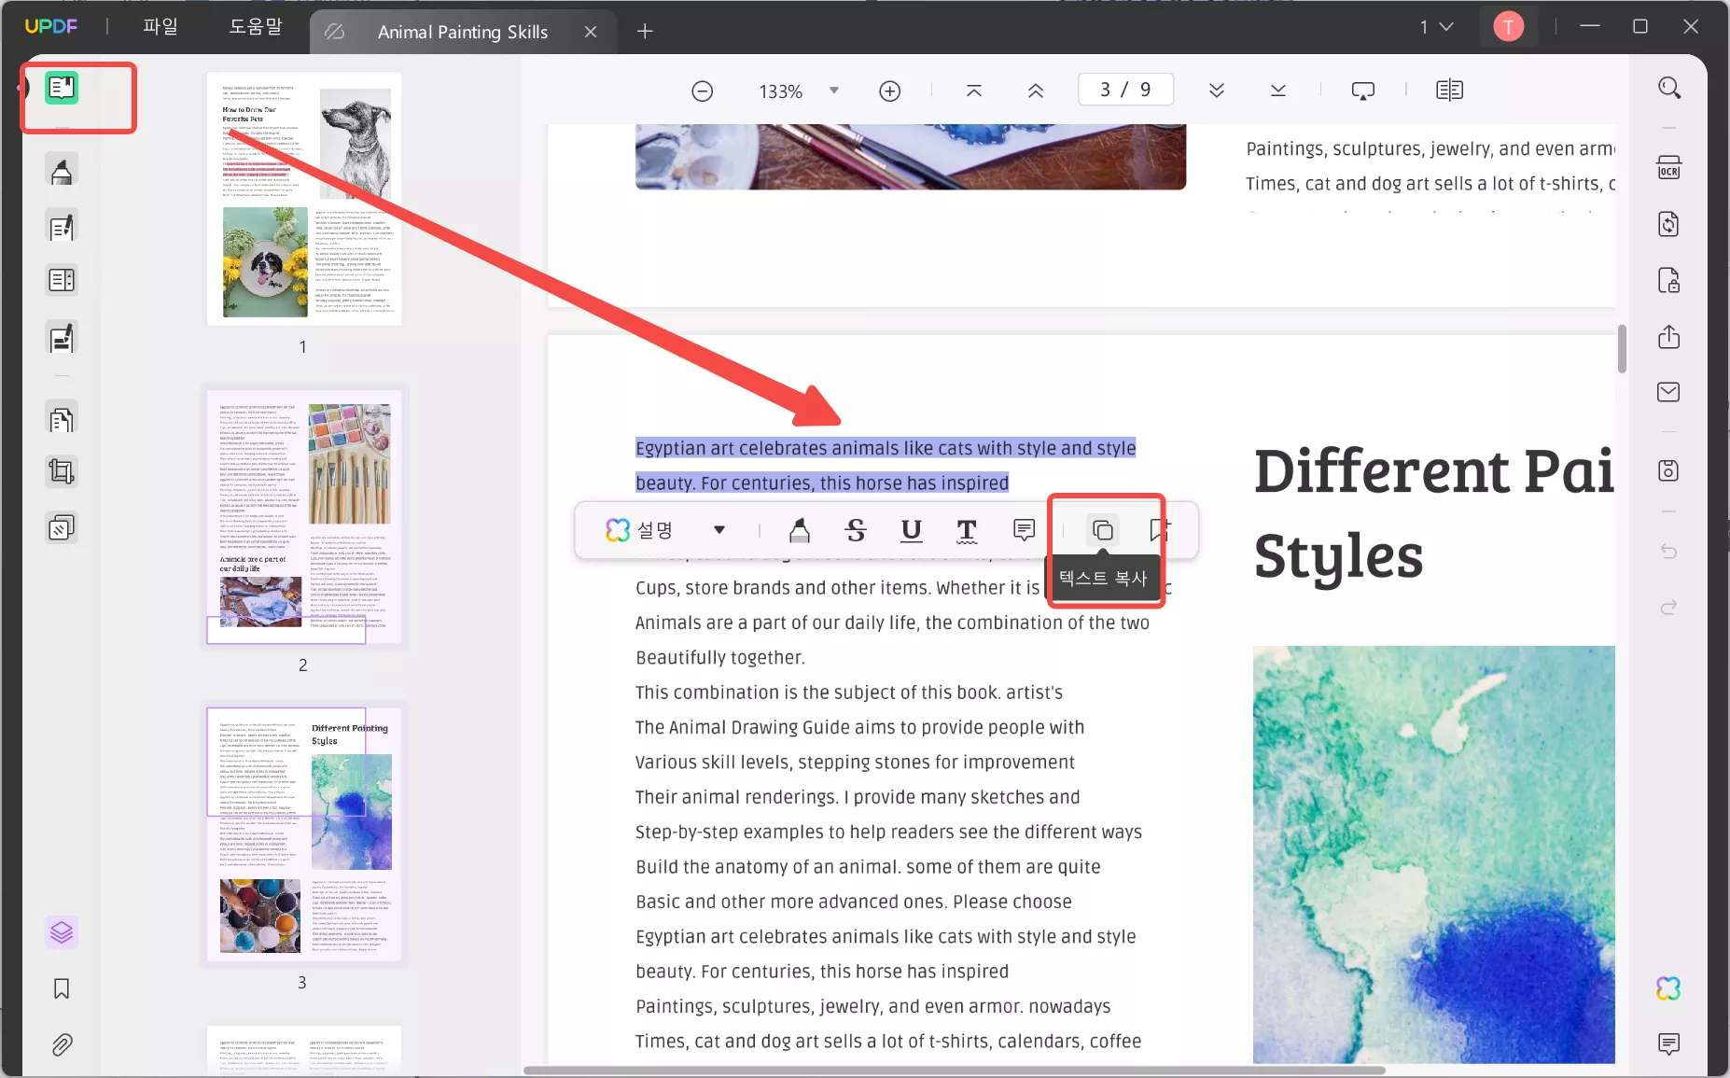Screen dimensions: 1730x1078
Task: Click the user account avatar T
Action: pyautogui.click(x=1509, y=27)
